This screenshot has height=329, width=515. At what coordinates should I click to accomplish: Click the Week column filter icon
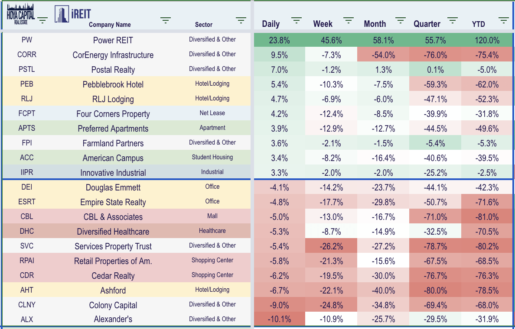[x=349, y=20]
